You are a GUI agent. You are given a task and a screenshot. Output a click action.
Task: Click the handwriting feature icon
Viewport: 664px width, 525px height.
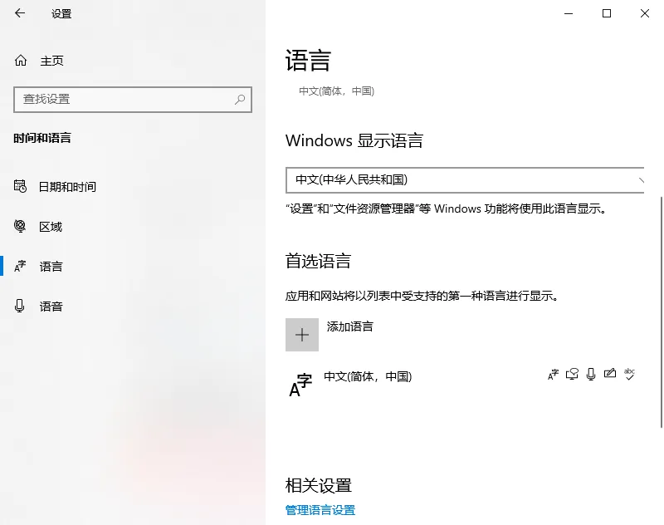[610, 373]
